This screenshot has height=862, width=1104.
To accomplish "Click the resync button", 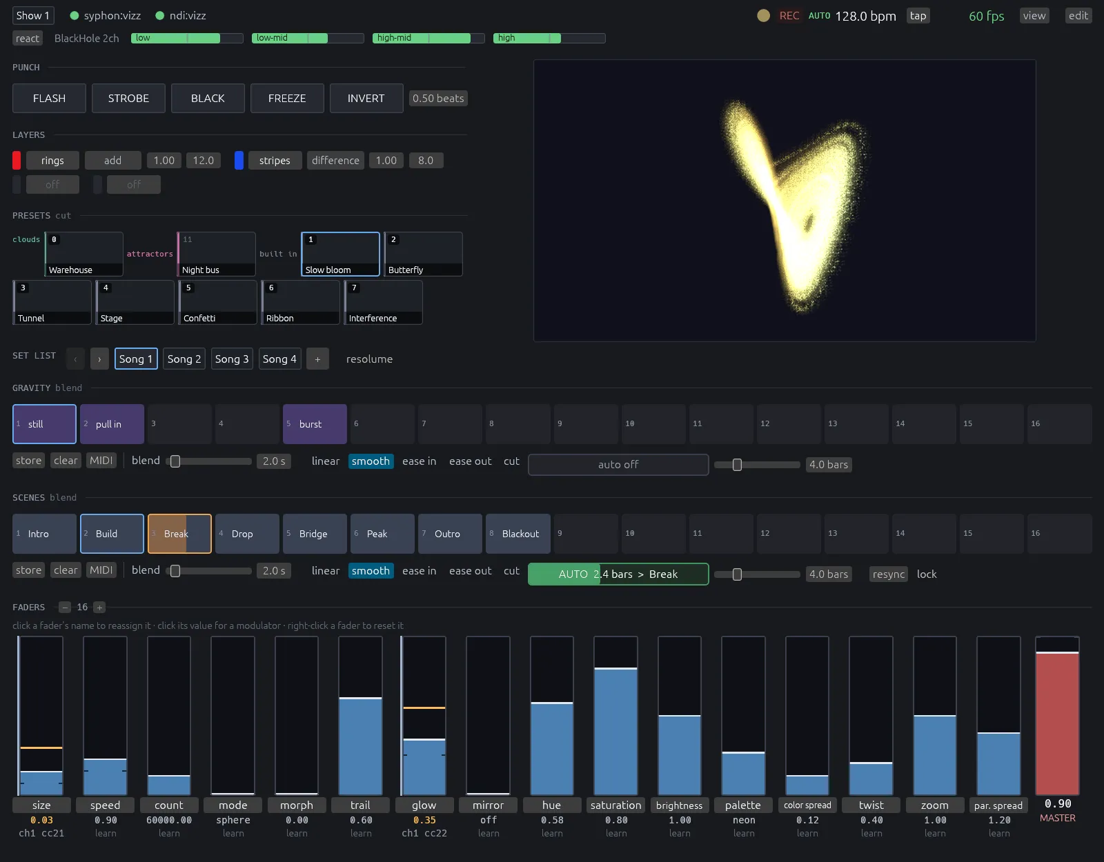I will [x=889, y=574].
